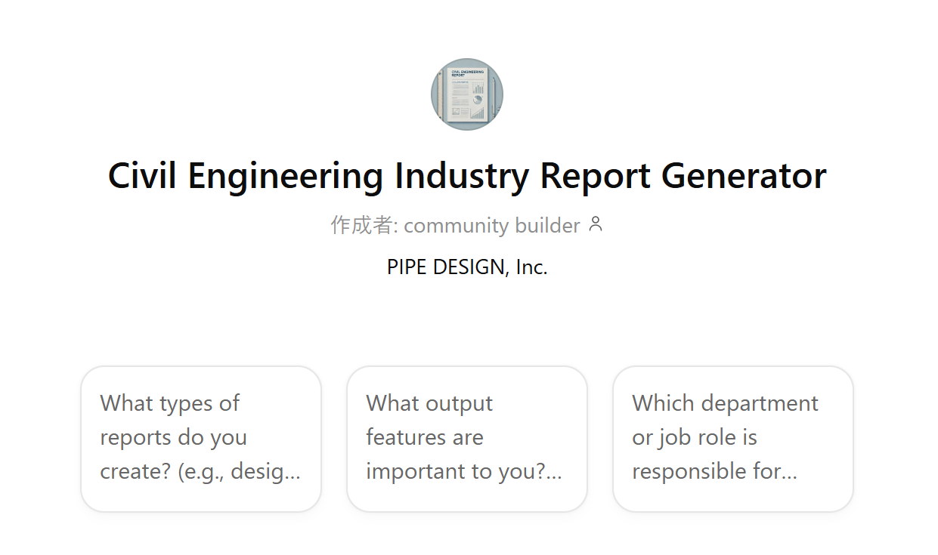Screen dimensions: 938x555
Task: Choose the 'Which department or job role' card
Action: [x=733, y=439]
